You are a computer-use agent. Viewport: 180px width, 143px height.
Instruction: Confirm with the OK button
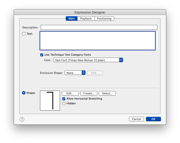point(153,119)
